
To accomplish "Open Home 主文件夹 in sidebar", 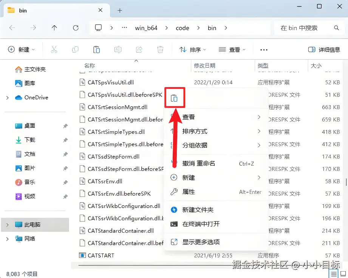I will click(x=30, y=69).
